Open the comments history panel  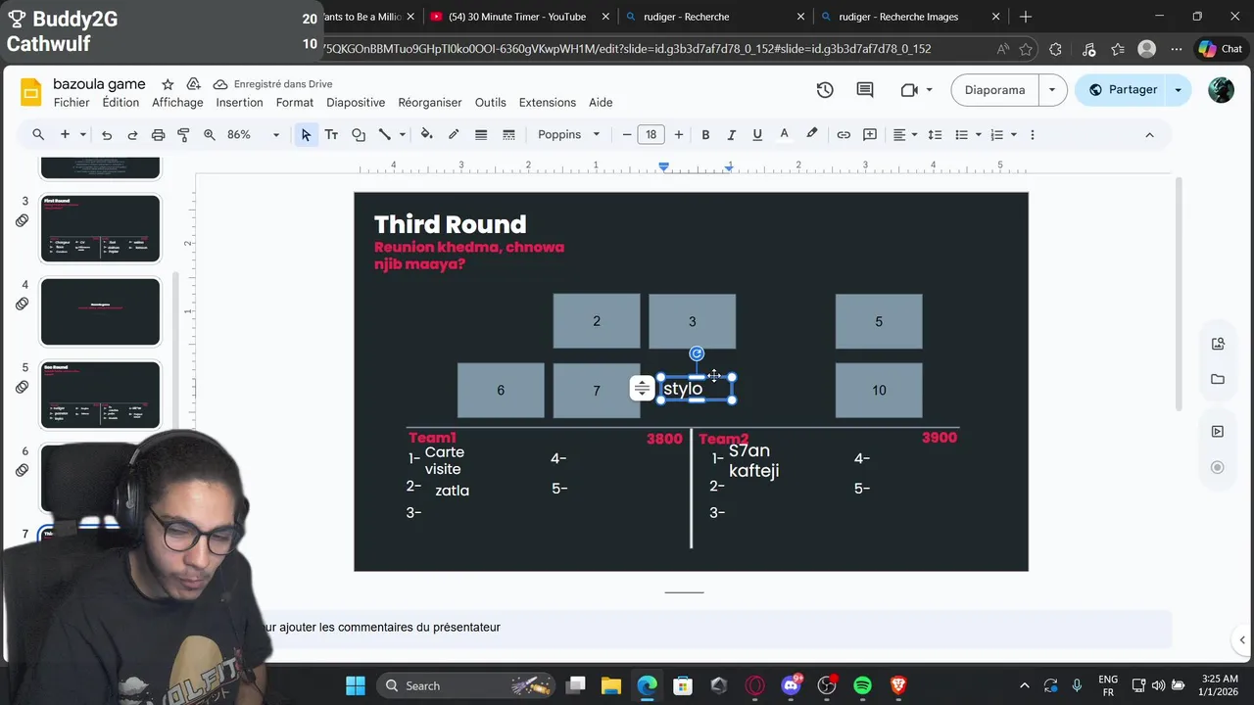865,90
